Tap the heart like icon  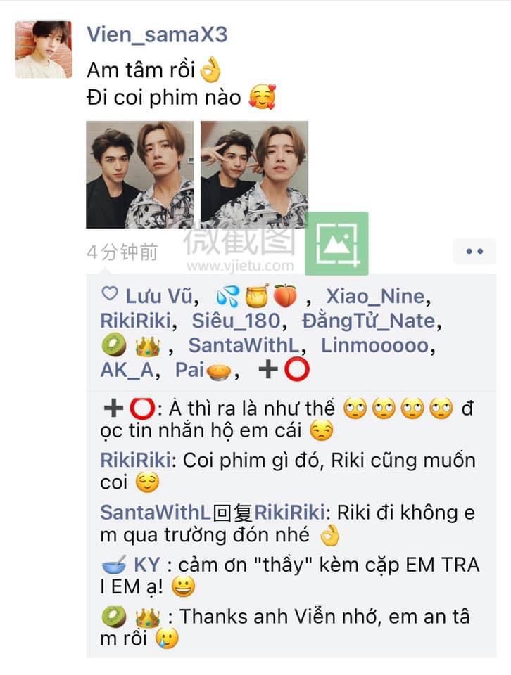[x=109, y=294]
